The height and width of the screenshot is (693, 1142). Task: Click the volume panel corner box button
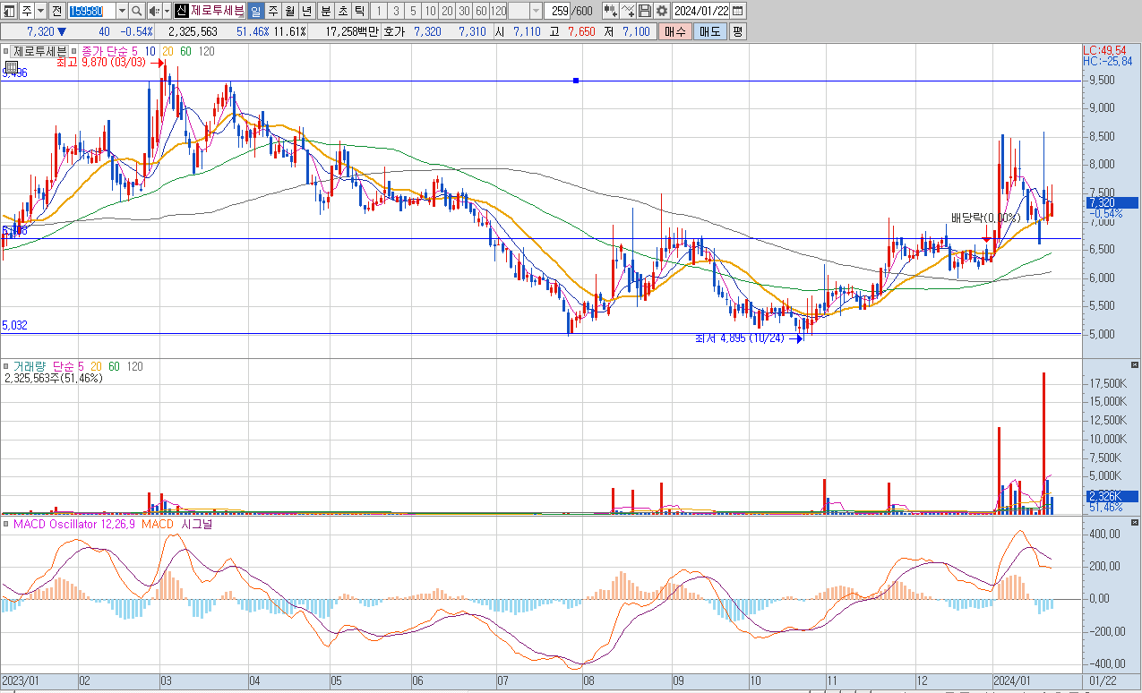coord(1136,365)
